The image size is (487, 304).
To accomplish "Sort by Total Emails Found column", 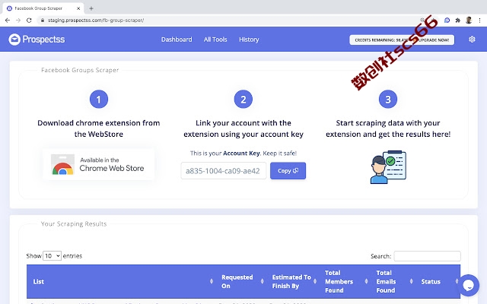I will pos(393,281).
